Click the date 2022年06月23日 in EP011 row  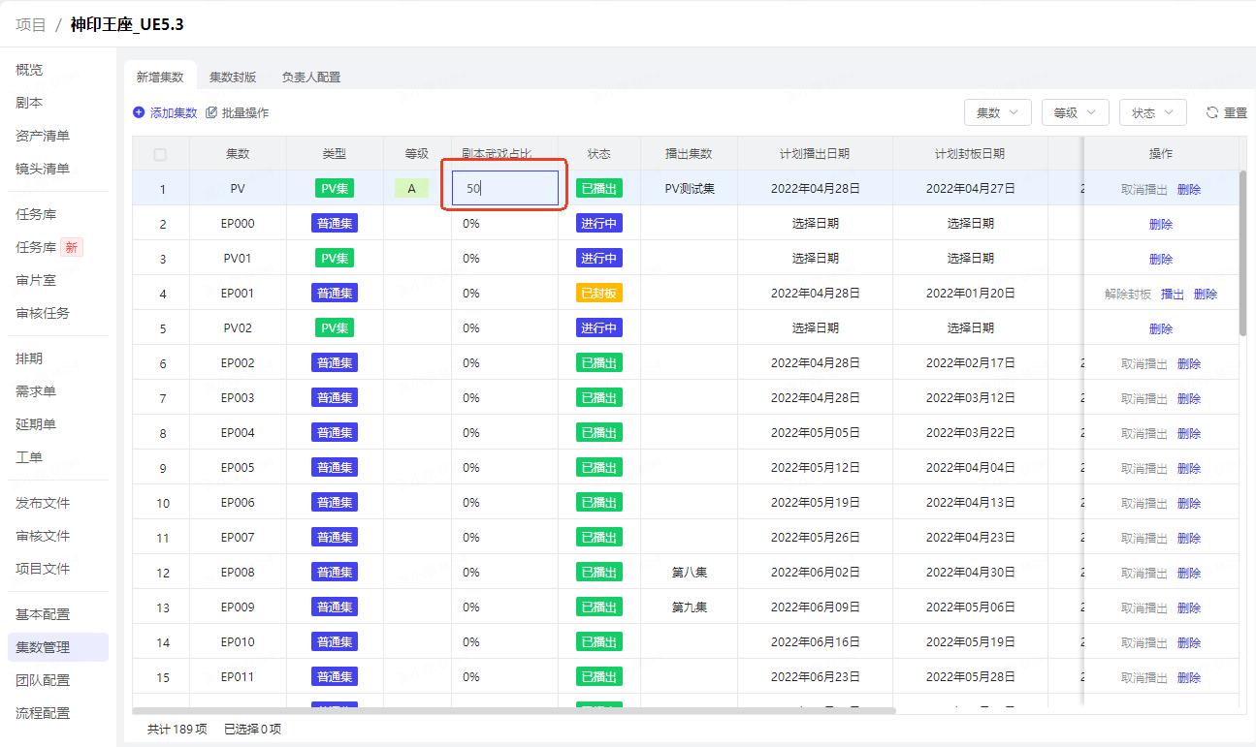point(816,677)
